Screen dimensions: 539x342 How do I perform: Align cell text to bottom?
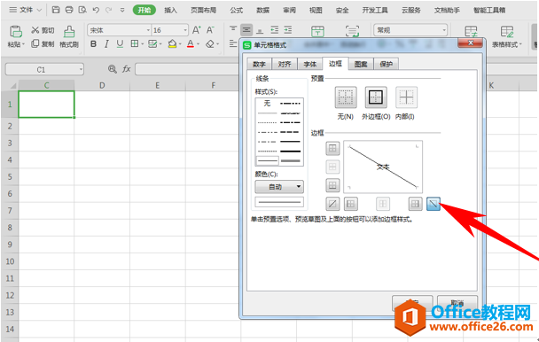point(260,30)
